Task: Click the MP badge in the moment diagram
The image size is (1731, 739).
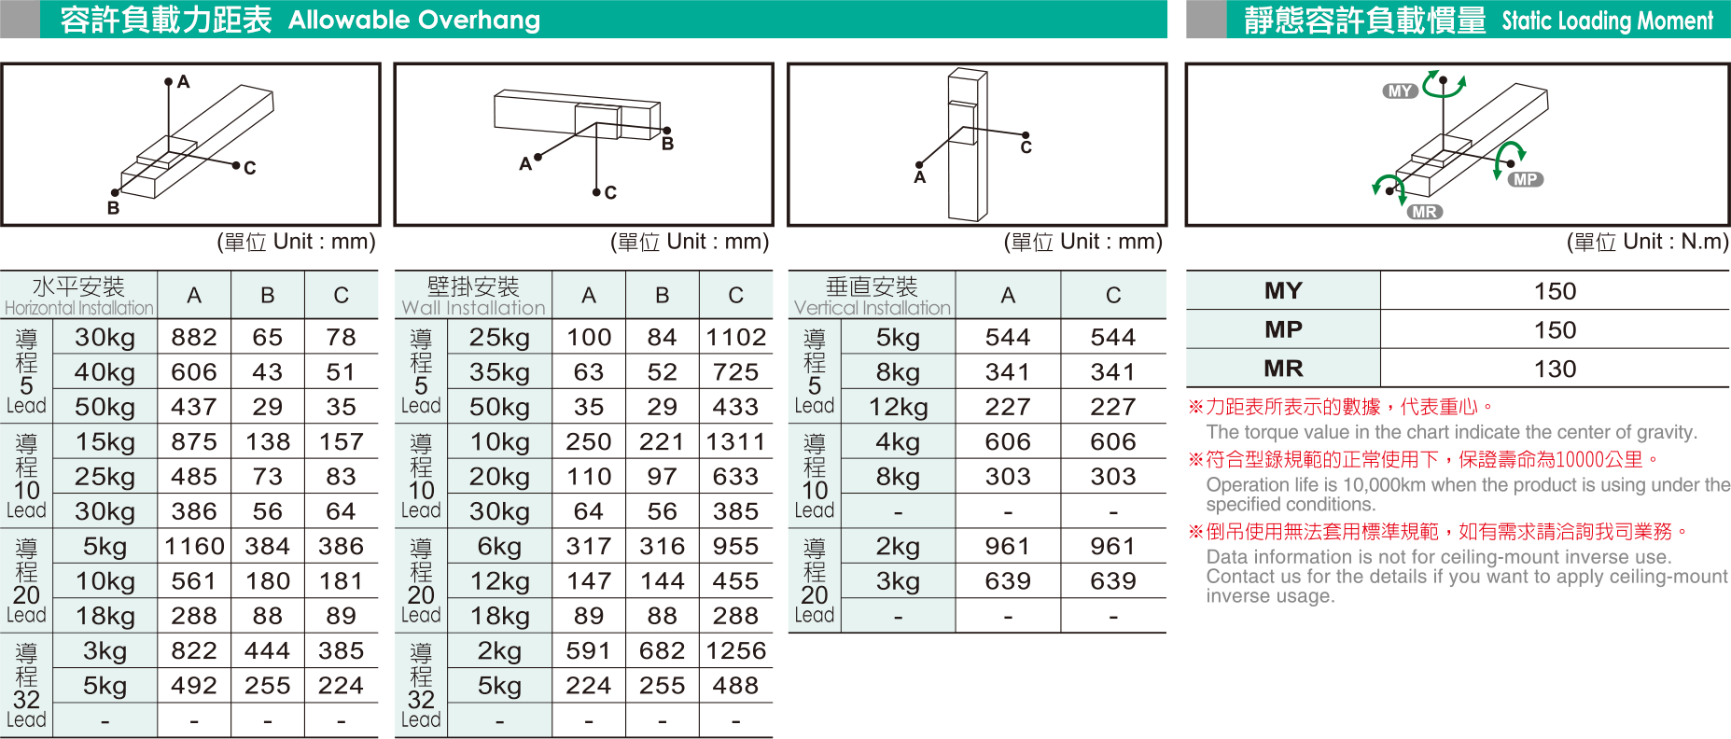Action: [1525, 179]
